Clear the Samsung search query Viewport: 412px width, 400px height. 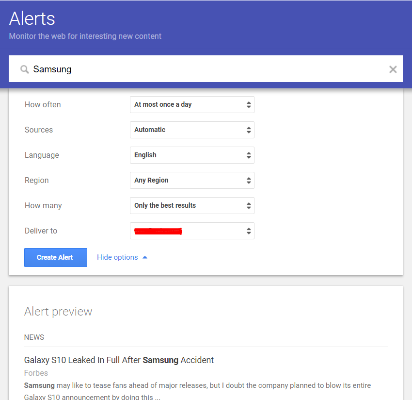393,69
